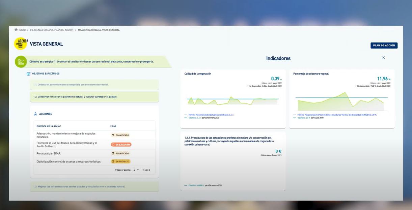
Task: Click the Calidad de la vegetación line chart
Action: pyautogui.click(x=233, y=100)
